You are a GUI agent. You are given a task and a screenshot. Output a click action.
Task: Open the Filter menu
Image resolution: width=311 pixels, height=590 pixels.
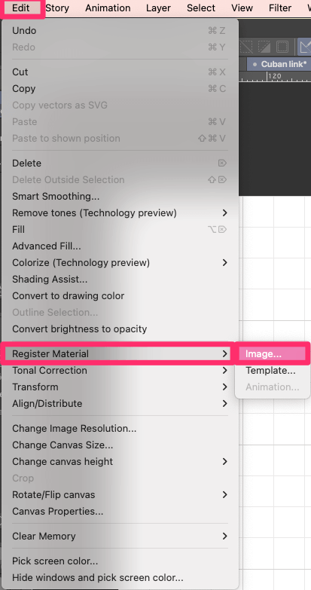(280, 8)
